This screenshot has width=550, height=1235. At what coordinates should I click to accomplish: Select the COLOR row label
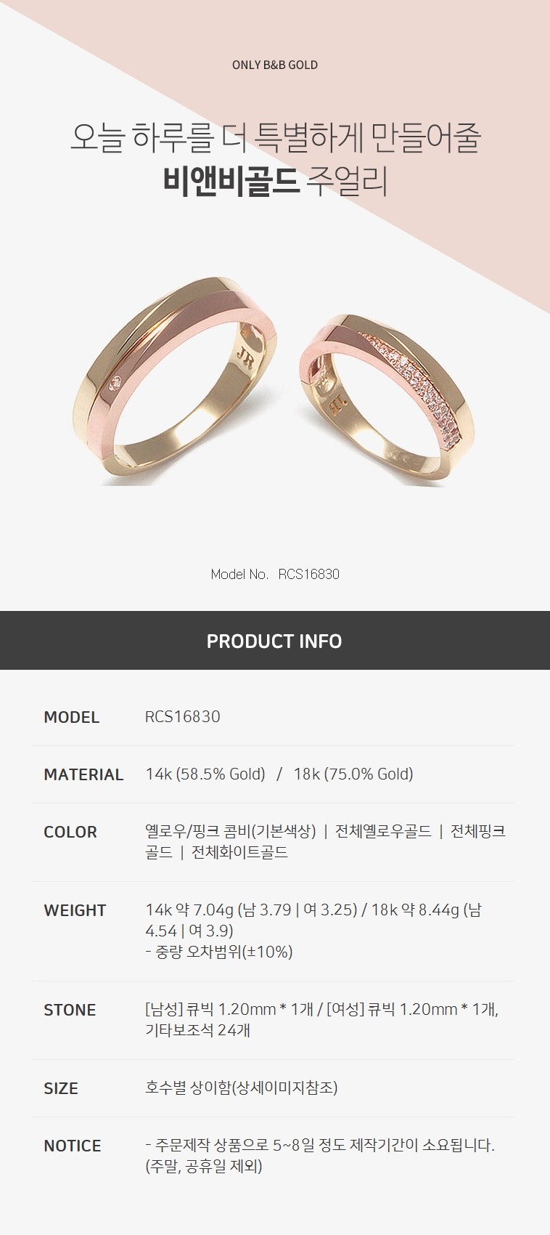tap(70, 832)
